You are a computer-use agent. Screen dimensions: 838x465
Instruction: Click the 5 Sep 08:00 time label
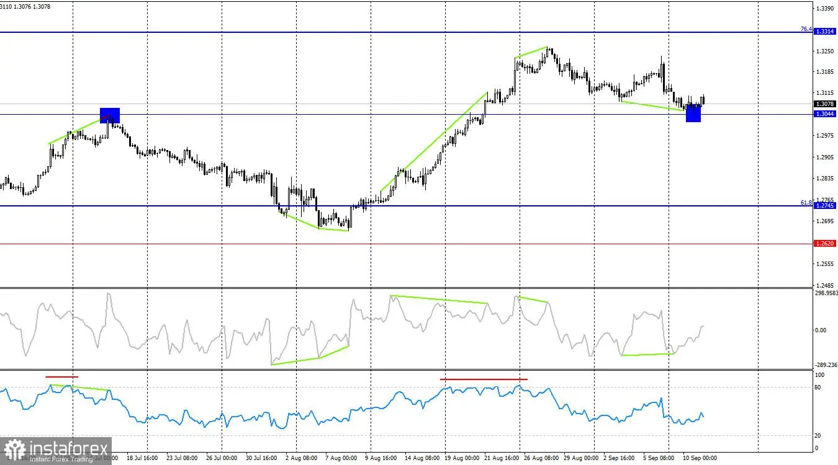657,458
